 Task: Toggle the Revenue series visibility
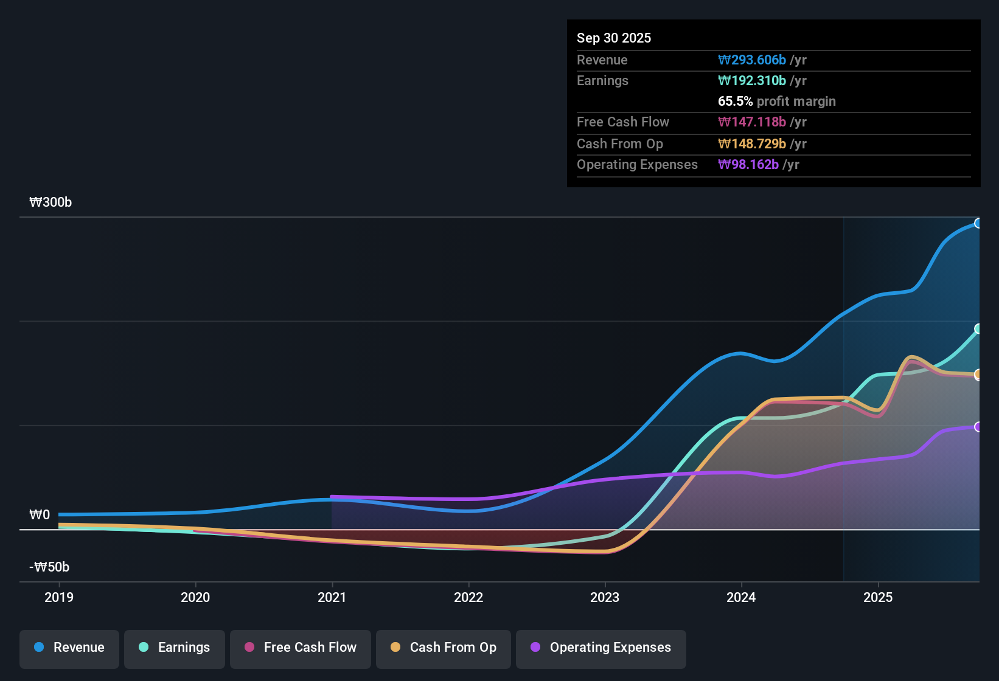click(x=69, y=648)
